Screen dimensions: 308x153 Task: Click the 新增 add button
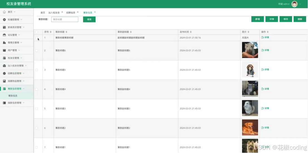(258, 19)
